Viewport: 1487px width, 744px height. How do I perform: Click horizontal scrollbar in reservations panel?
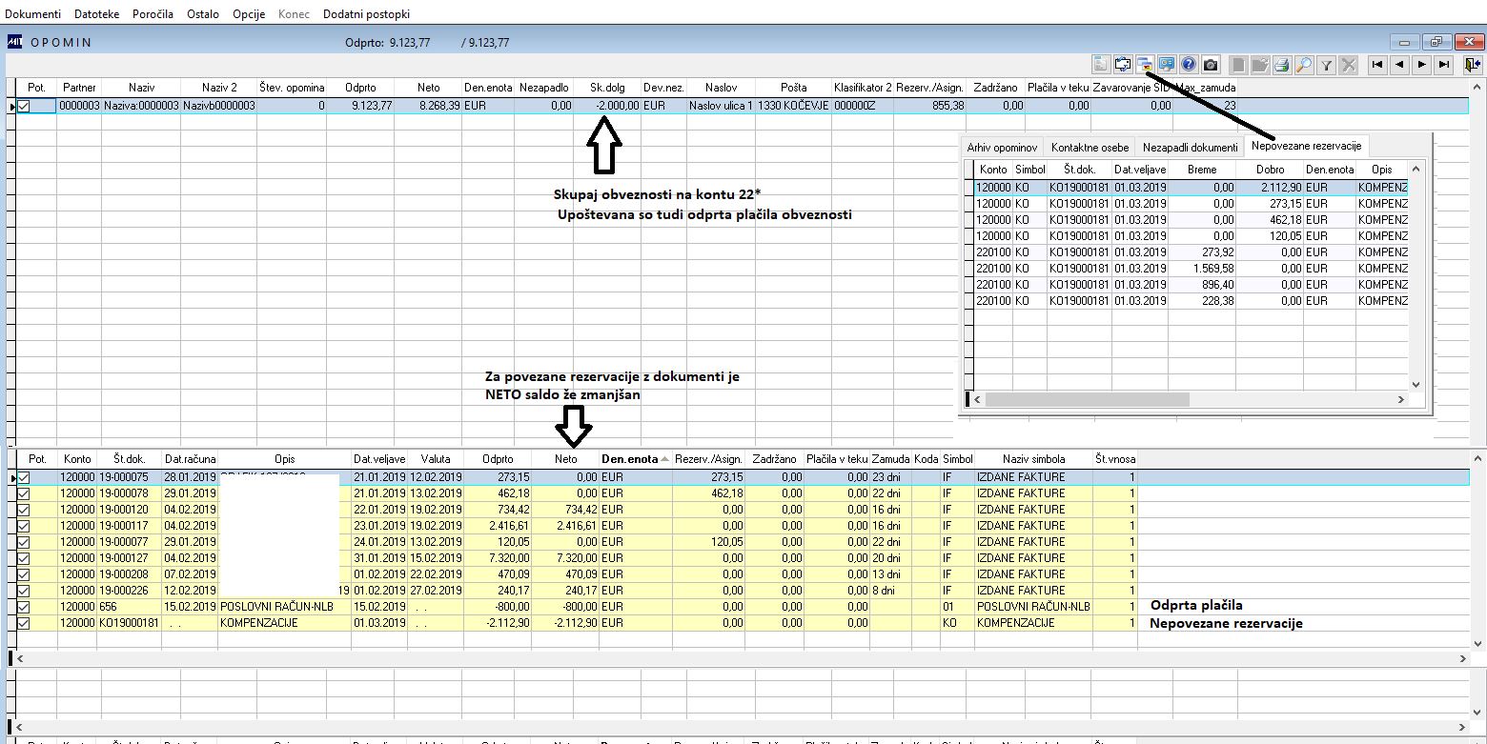tap(1191, 399)
